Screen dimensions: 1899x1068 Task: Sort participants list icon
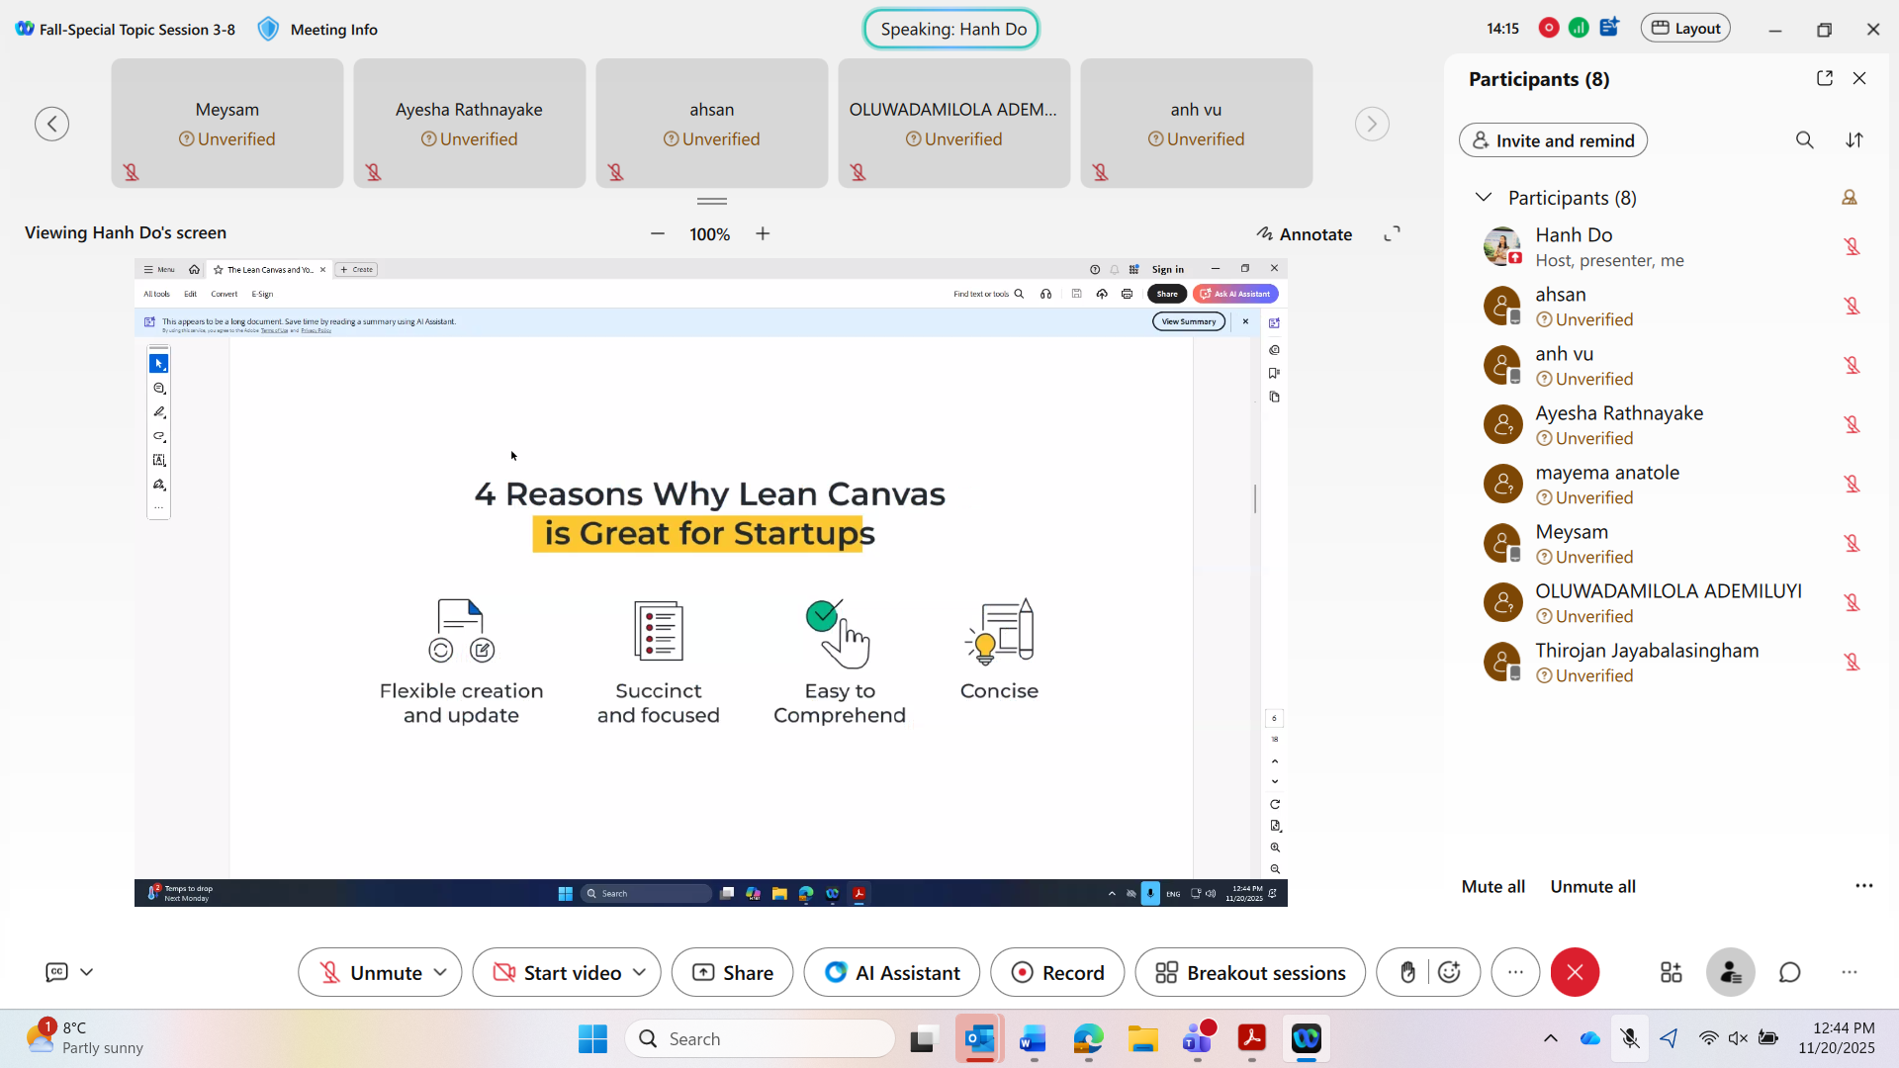1854,140
